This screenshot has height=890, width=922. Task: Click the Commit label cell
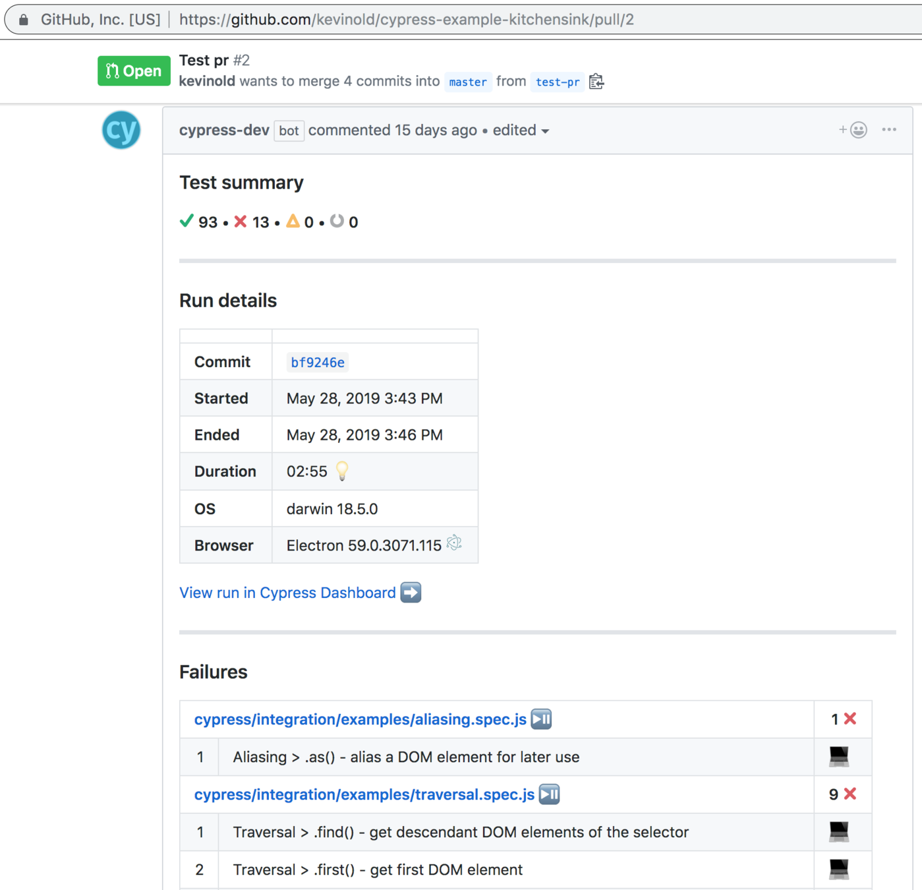(226, 362)
